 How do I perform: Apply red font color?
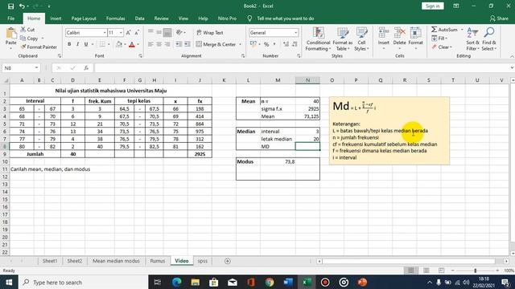click(x=132, y=44)
